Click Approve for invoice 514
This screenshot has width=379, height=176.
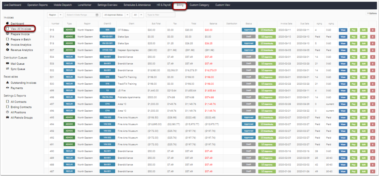click(x=267, y=37)
